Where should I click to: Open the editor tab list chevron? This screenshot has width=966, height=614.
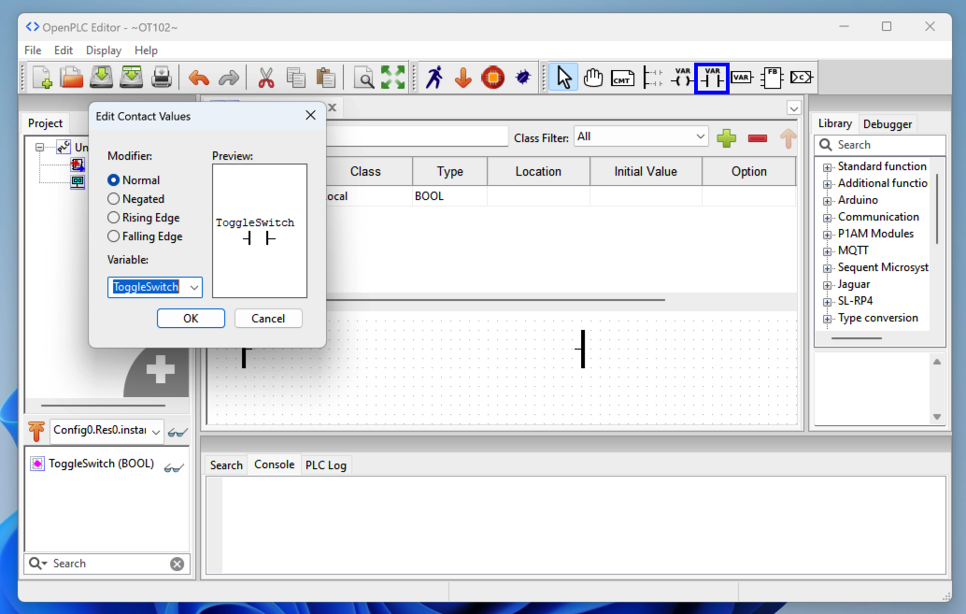pos(793,107)
